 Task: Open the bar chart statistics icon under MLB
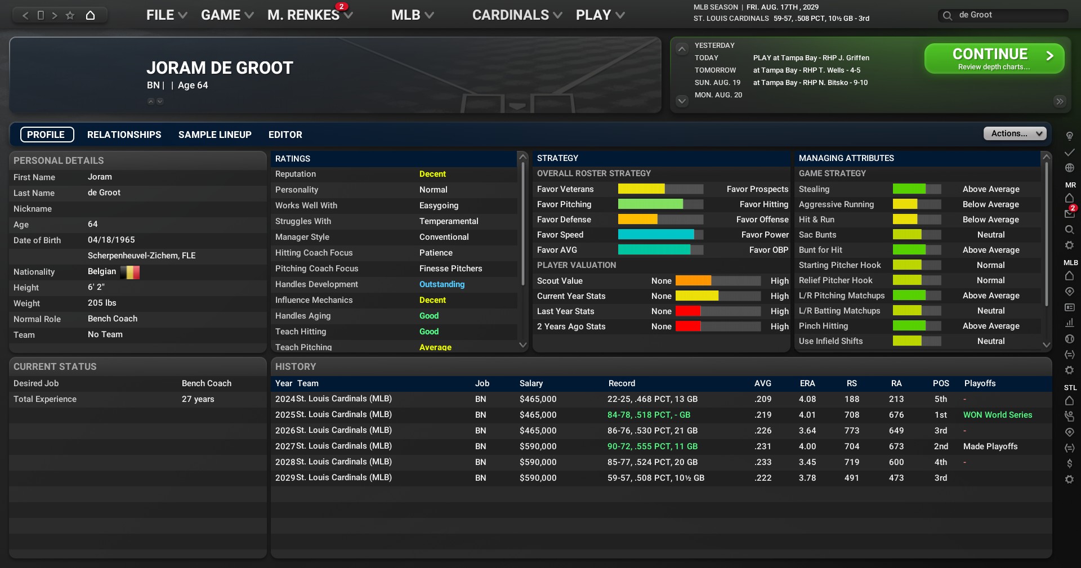pos(1070,323)
